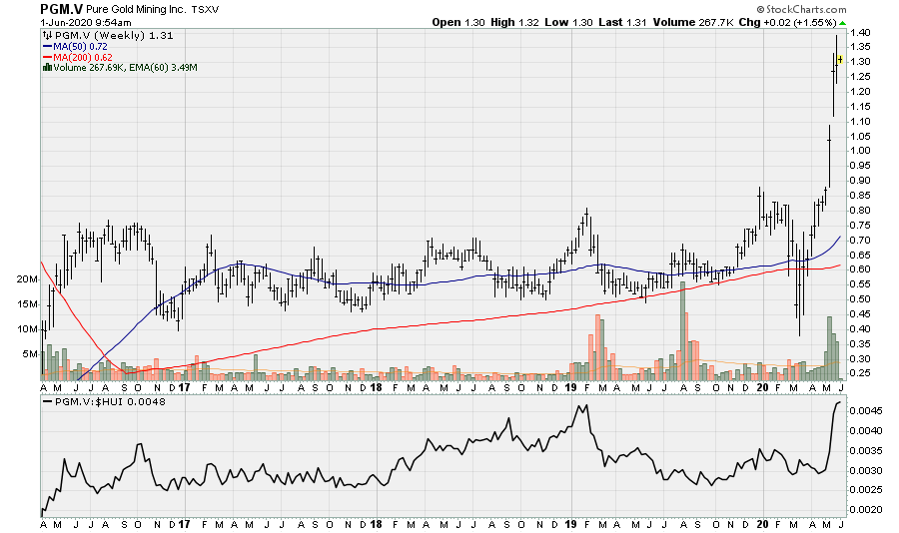Click the Volume 267.69K, EMA(60) 3.49M label
899x533 pixels.
(x=125, y=68)
